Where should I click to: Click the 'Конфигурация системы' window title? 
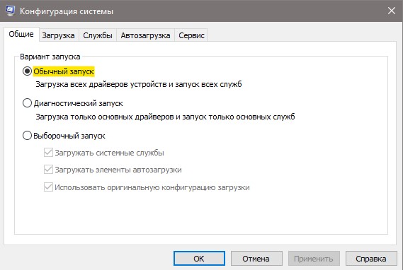click(x=67, y=11)
